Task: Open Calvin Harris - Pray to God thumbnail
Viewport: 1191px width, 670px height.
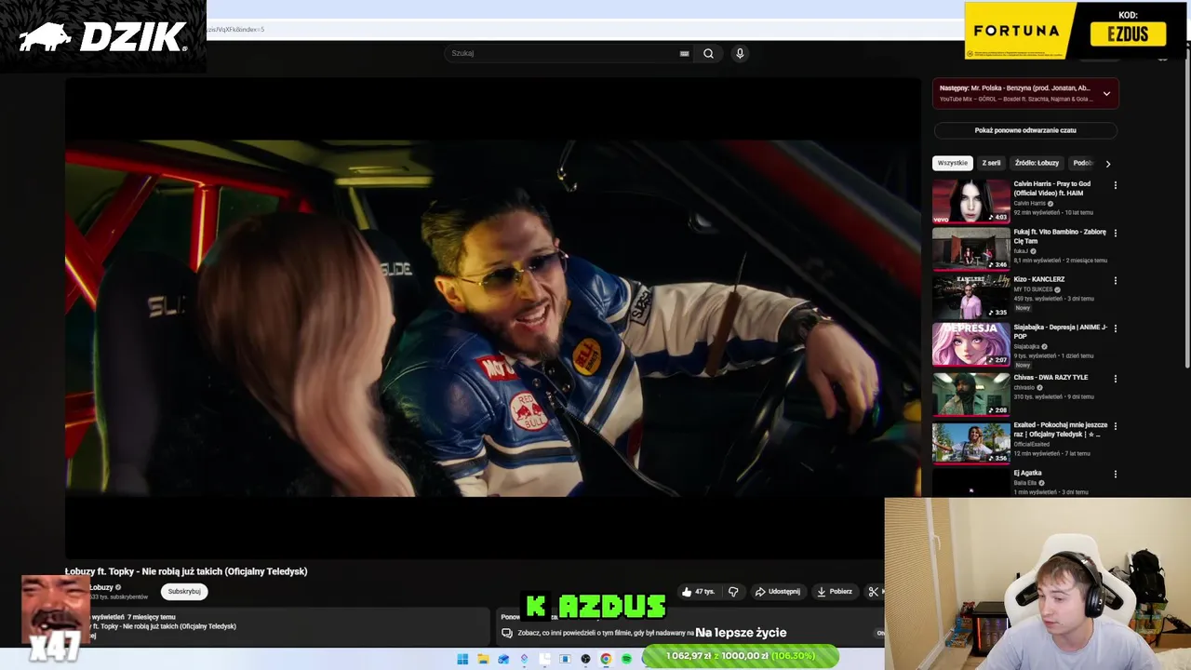Action: 970,201
